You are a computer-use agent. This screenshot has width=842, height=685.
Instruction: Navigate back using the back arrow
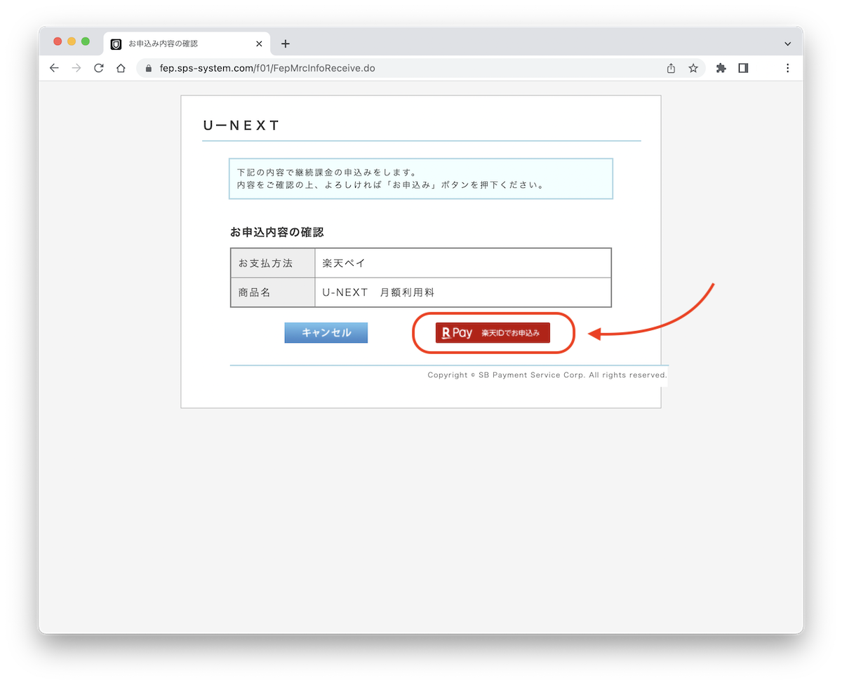click(x=54, y=68)
